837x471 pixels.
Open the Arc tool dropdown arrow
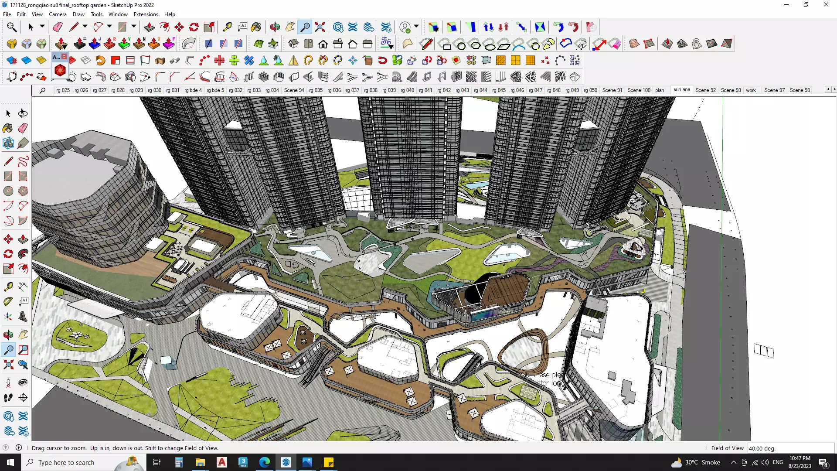pyautogui.click(x=109, y=27)
